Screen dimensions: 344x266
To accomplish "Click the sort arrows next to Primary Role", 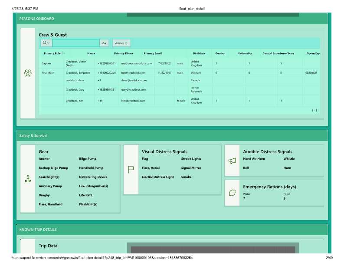I will (x=63, y=53).
